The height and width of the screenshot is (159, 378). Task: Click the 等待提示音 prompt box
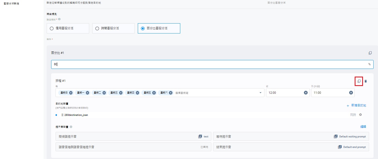coord(291,136)
